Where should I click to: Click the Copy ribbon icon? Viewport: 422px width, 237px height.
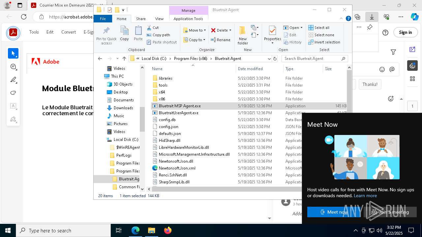pyautogui.click(x=124, y=34)
